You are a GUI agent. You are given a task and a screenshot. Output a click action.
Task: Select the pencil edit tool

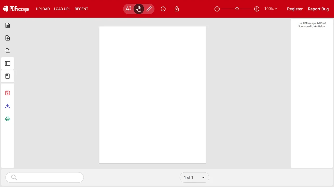[149, 9]
